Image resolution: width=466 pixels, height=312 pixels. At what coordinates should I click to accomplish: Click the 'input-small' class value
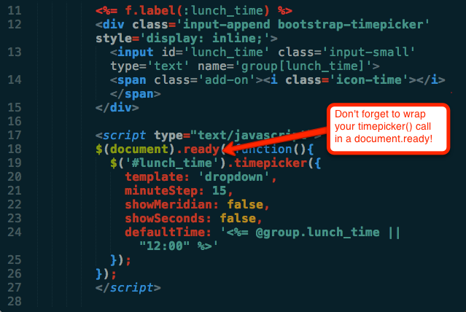click(368, 52)
